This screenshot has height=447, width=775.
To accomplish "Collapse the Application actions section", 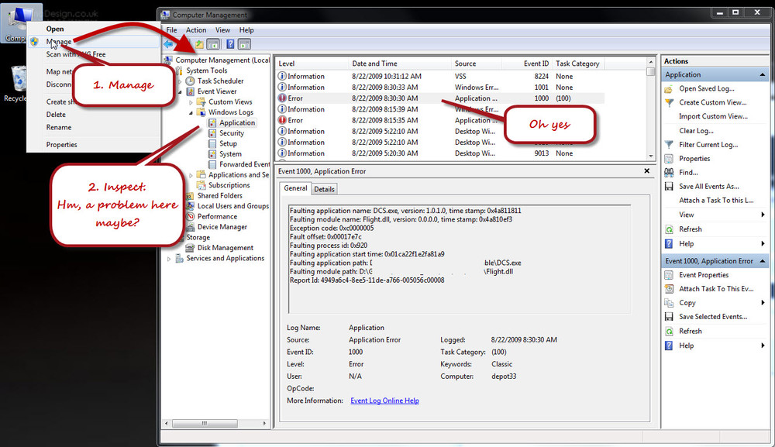I will click(x=762, y=74).
